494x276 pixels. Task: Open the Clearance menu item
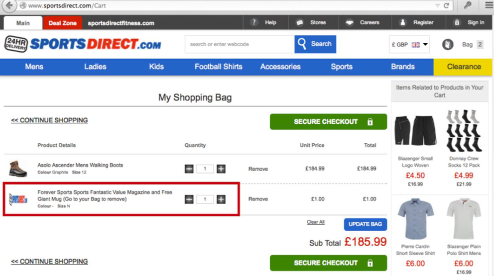click(463, 67)
